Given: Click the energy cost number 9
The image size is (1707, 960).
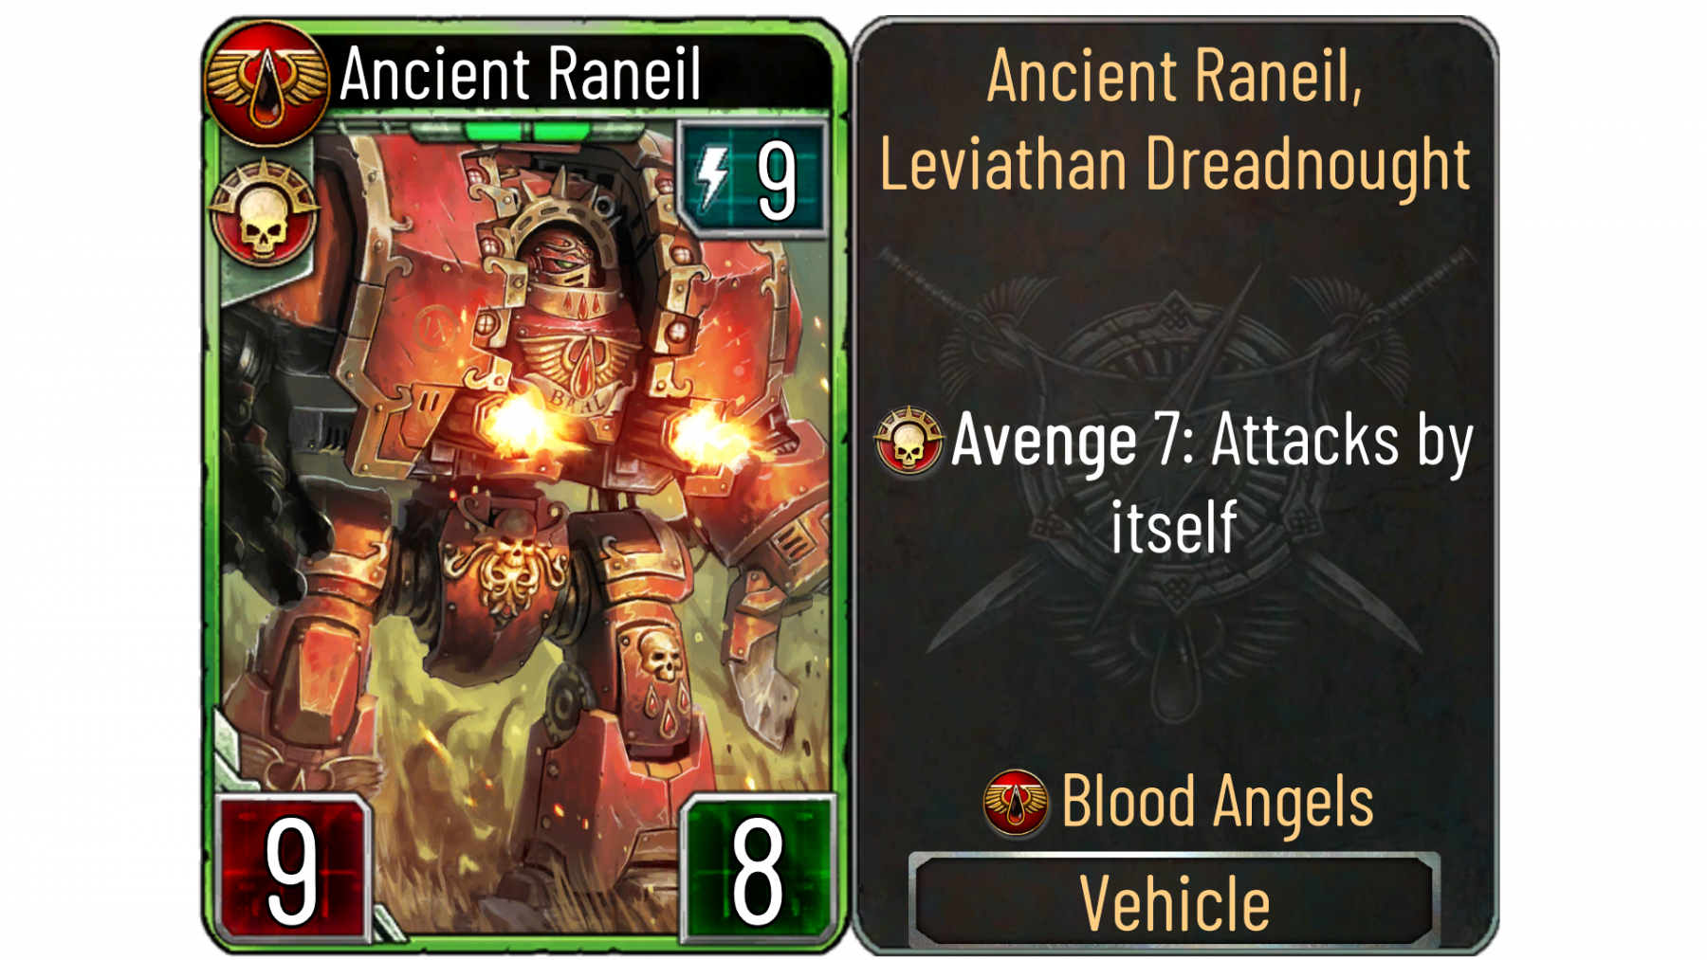Looking at the screenshot, I should tap(777, 180).
